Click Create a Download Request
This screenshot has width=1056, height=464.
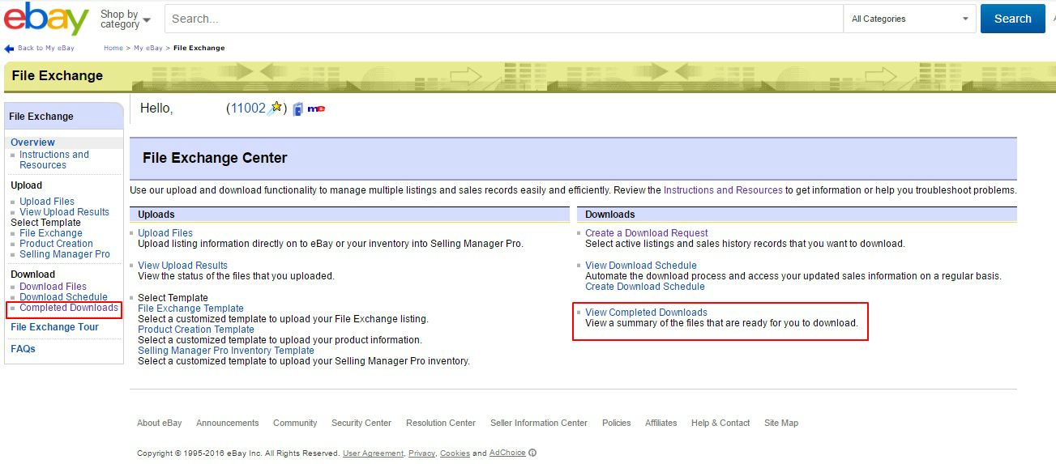647,233
